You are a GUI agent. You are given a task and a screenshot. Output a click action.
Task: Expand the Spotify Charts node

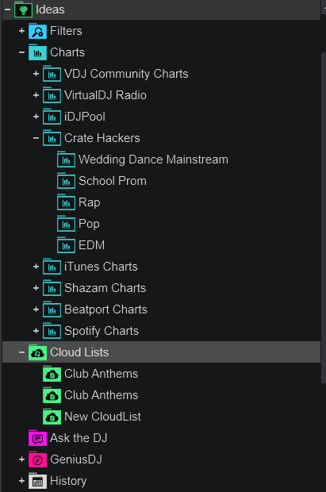point(36,331)
